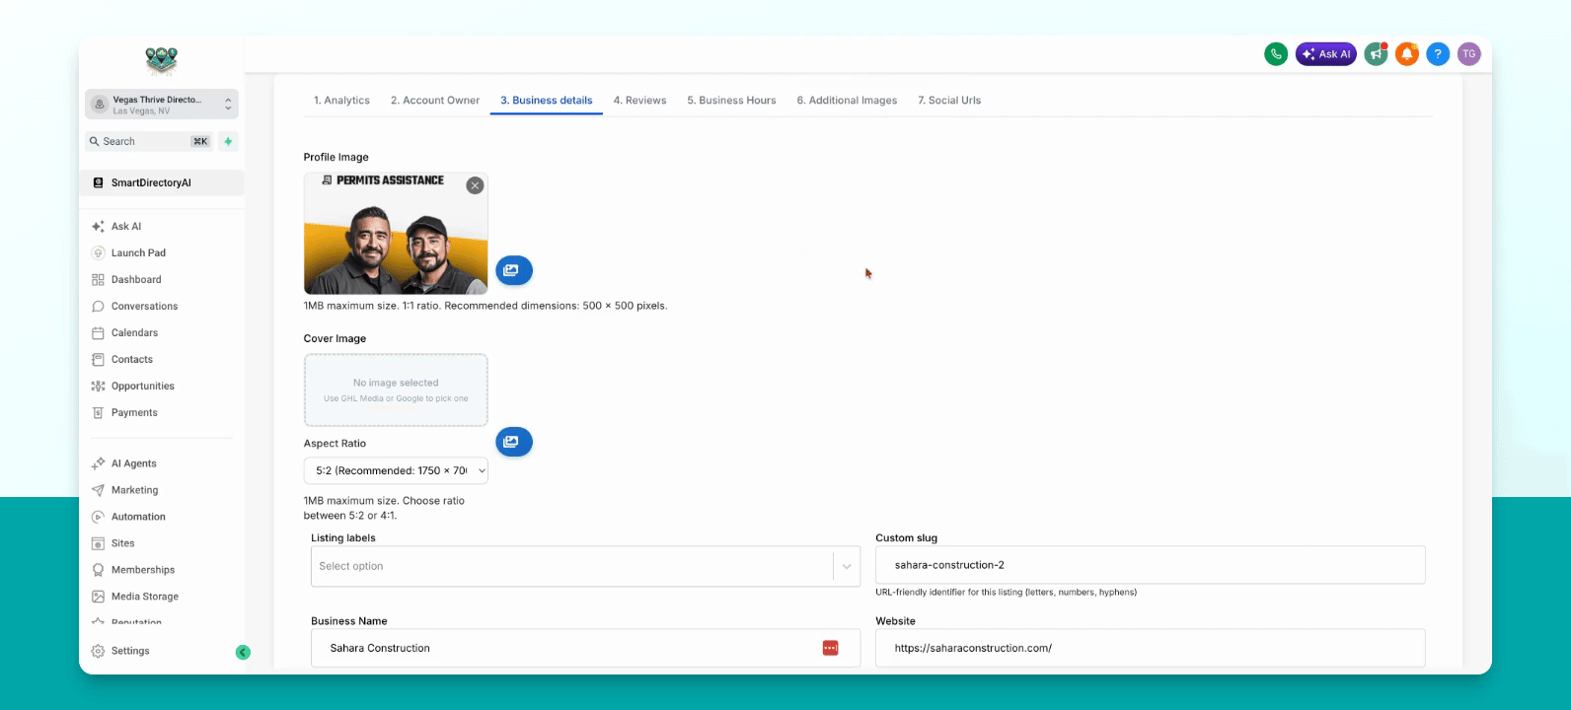Click the cover image media picker button
This screenshot has height=710, width=1571.
(x=514, y=442)
